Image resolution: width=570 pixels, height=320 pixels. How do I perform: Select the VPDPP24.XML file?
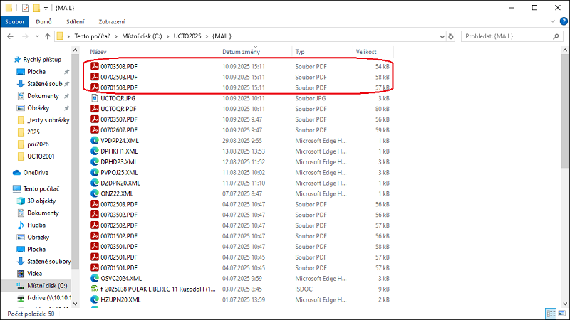click(116, 141)
